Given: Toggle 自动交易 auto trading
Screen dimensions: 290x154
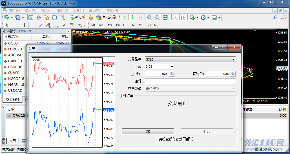Looking at the screenshot, I should (106, 17).
